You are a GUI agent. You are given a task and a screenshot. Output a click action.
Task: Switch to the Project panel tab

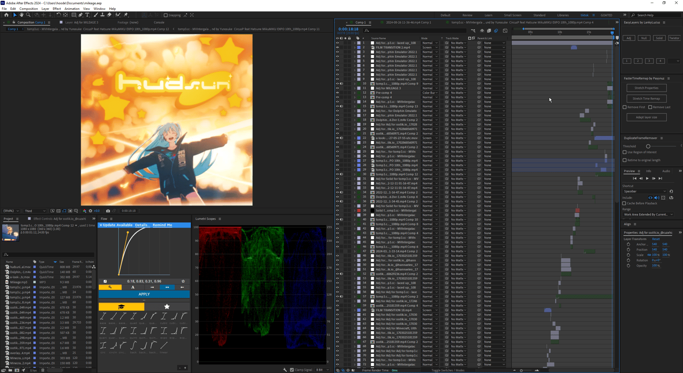click(8, 219)
